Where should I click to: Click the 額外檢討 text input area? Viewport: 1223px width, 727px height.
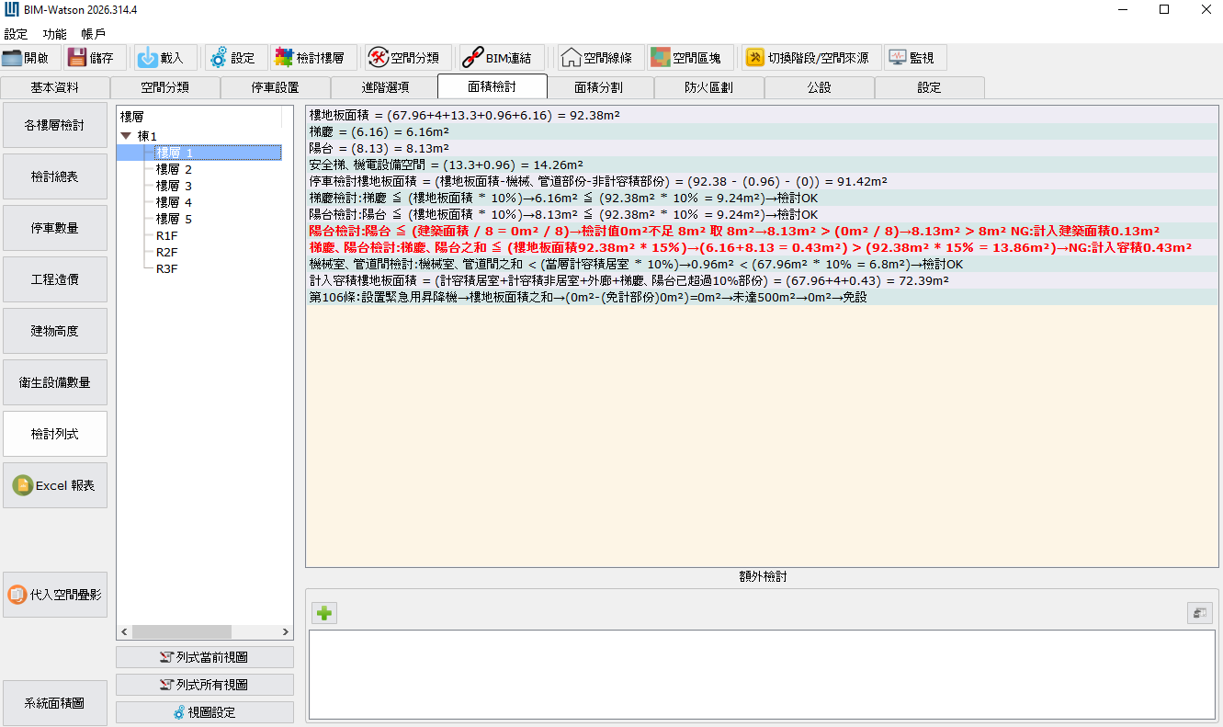[x=762, y=675]
